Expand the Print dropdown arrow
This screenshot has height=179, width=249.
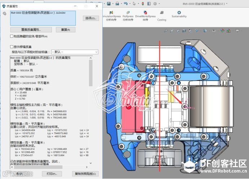pyautogui.click(x=121, y=4)
